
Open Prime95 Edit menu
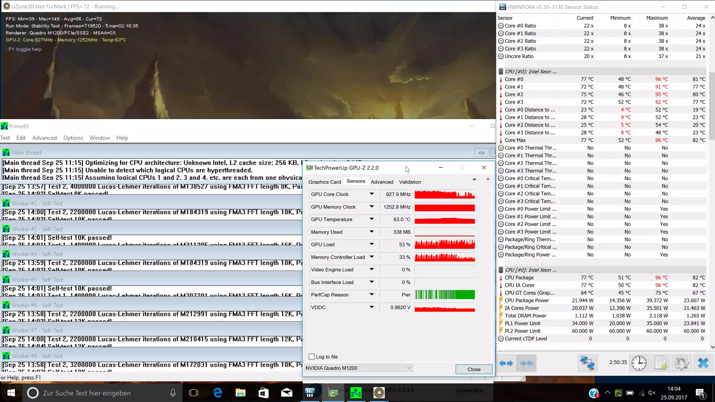coord(21,138)
